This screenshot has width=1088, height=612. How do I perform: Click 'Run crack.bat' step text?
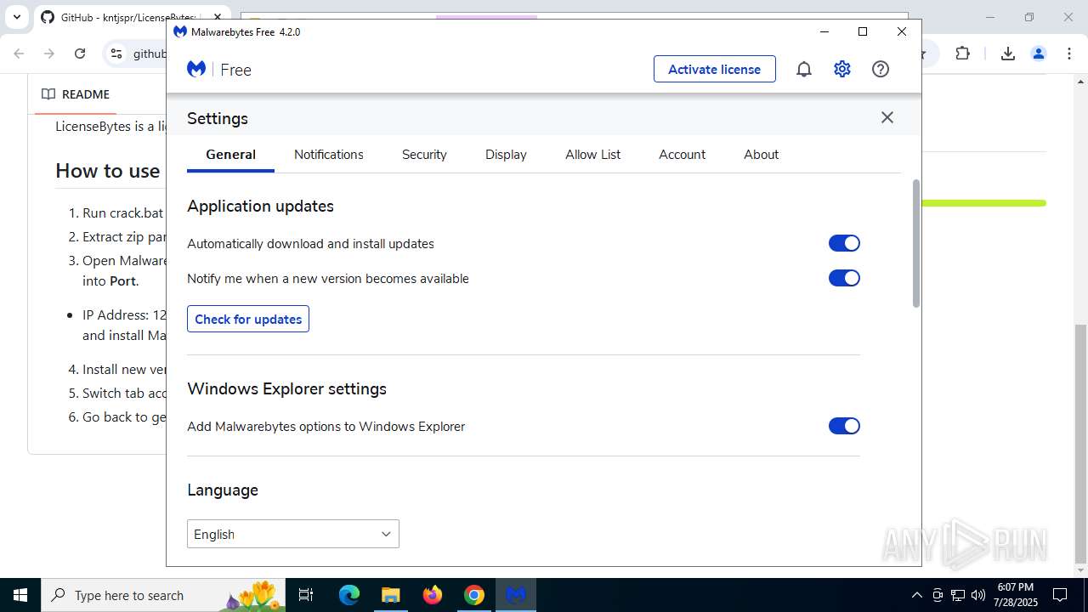(122, 212)
